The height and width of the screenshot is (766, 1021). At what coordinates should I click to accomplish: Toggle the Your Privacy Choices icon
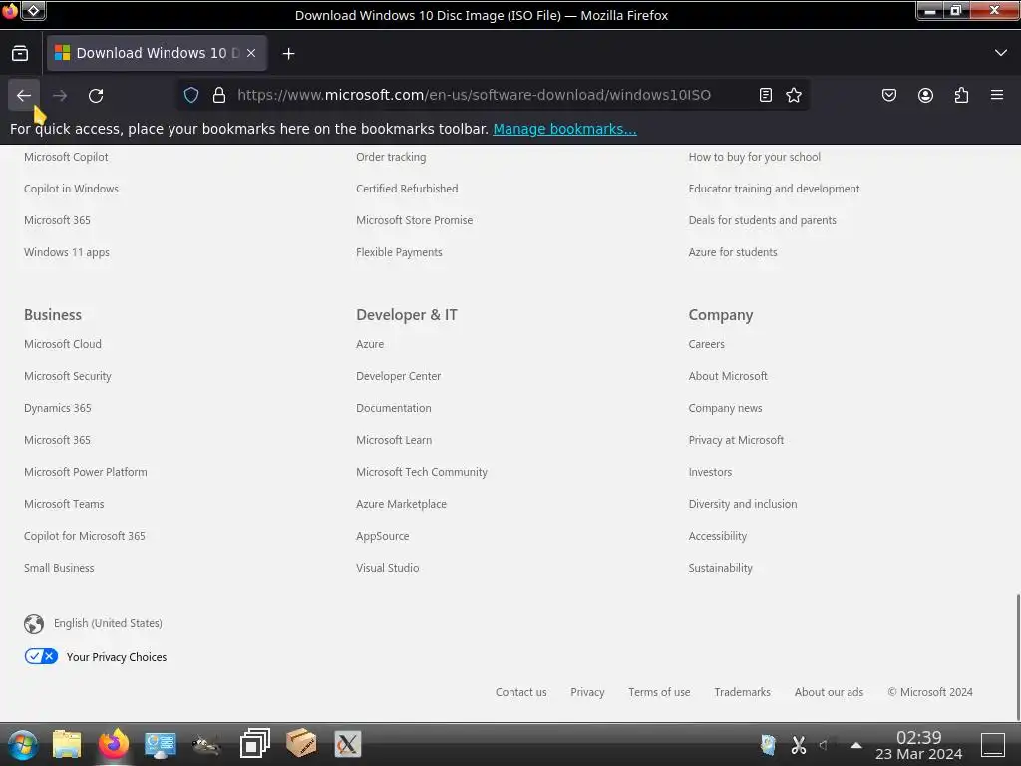(x=41, y=656)
